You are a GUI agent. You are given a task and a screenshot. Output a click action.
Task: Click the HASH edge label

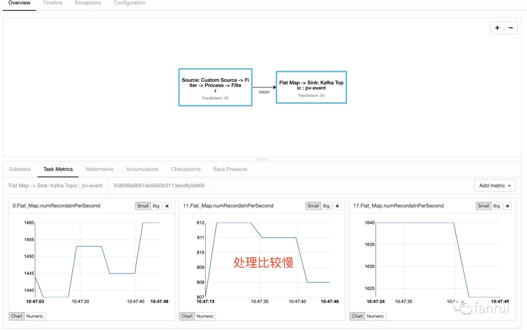(264, 92)
